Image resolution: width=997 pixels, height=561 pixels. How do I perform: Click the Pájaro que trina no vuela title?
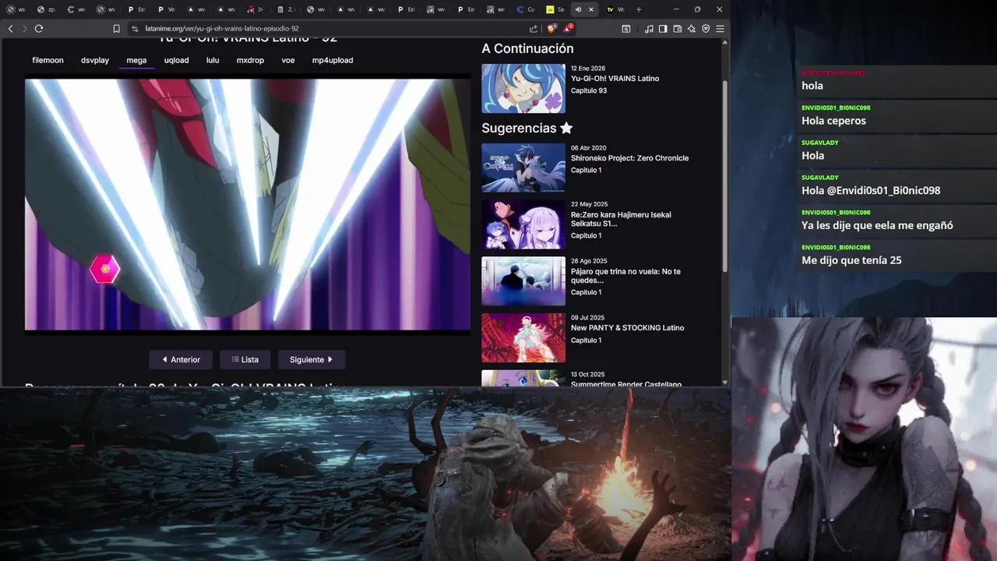tap(625, 276)
